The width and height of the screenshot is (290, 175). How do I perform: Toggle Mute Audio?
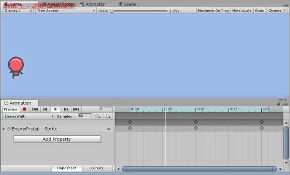click(242, 11)
